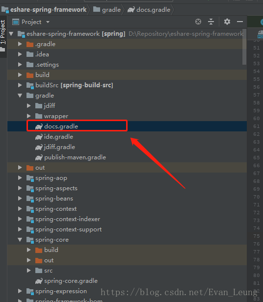
Task: Click the .gradle orange folder icon
Action: 30,44
